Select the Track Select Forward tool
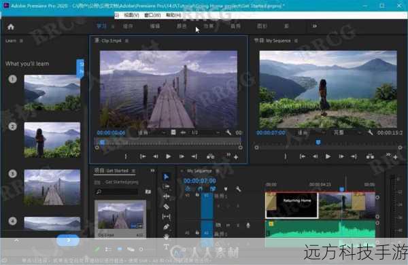The image size is (408, 265). click(x=166, y=187)
